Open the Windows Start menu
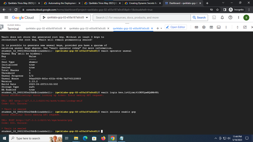This screenshot has width=253, height=142. (x=4, y=138)
